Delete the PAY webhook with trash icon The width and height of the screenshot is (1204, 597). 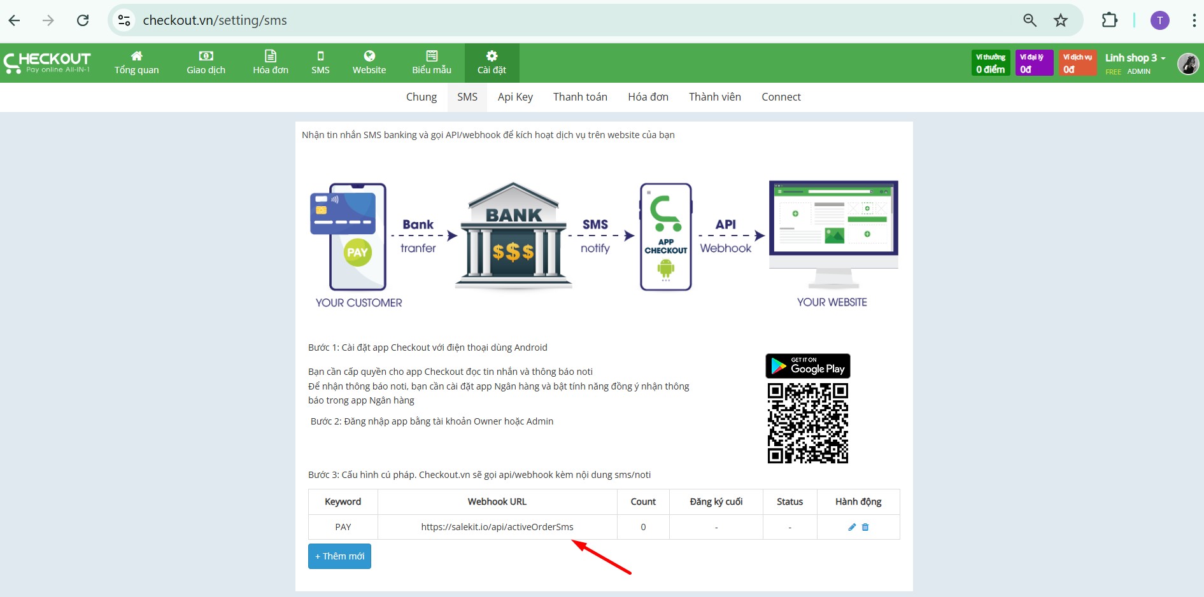(865, 527)
